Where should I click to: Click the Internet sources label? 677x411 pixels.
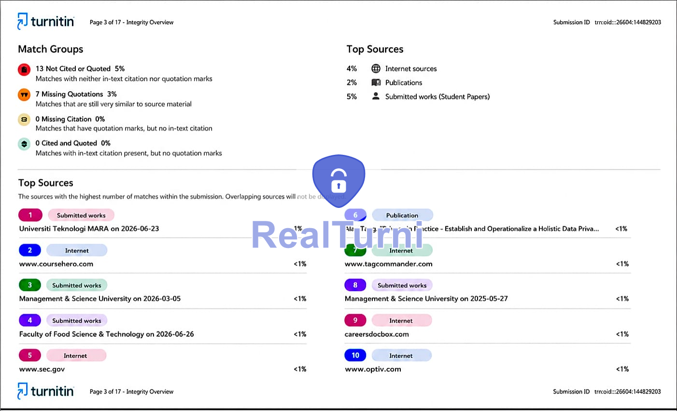click(x=411, y=69)
